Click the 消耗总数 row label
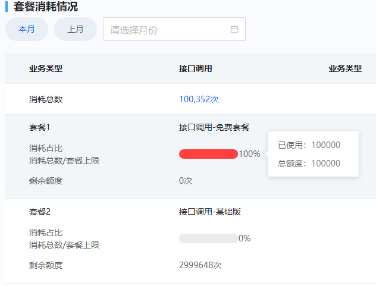Viewport: 376px width, 286px height. coord(46,99)
